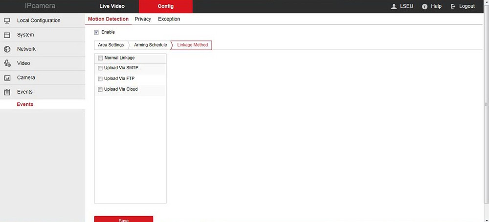This screenshot has height=222, width=489.
Task: Enable Upload Via SMTP option
Action: 100,68
